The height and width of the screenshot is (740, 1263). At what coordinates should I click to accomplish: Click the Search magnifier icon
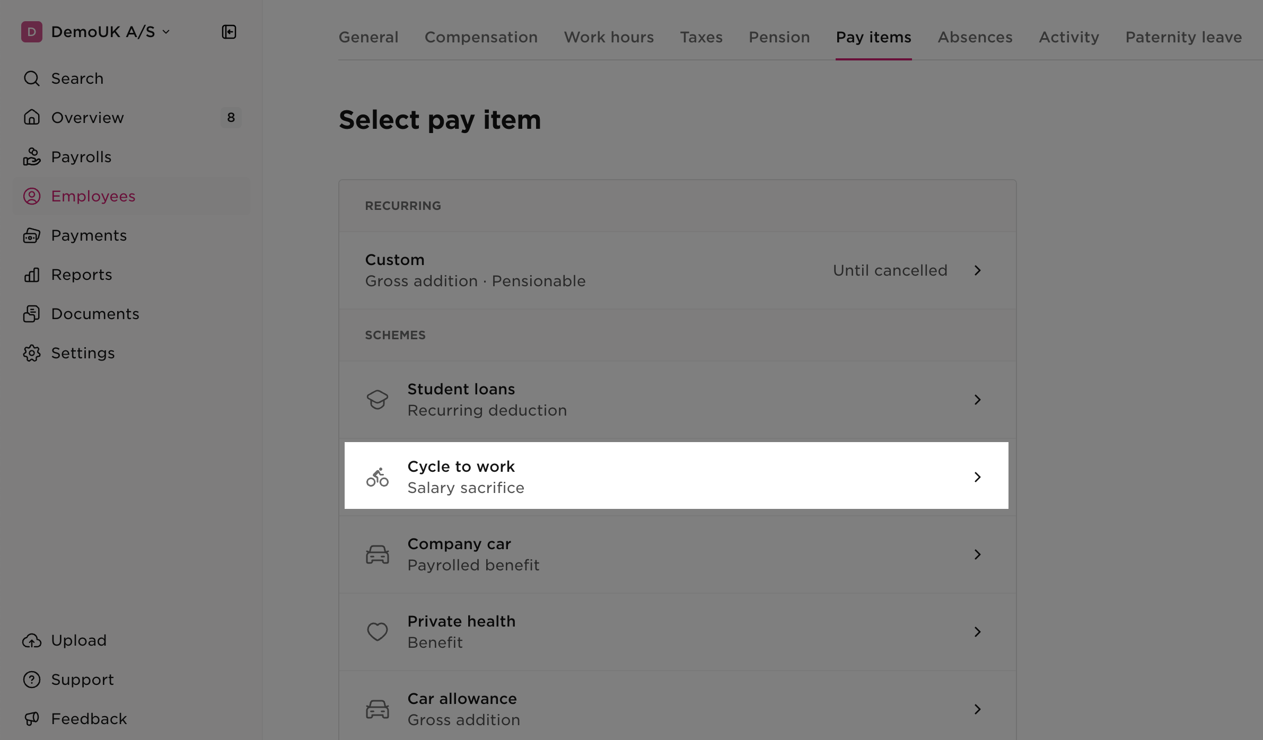tap(32, 78)
